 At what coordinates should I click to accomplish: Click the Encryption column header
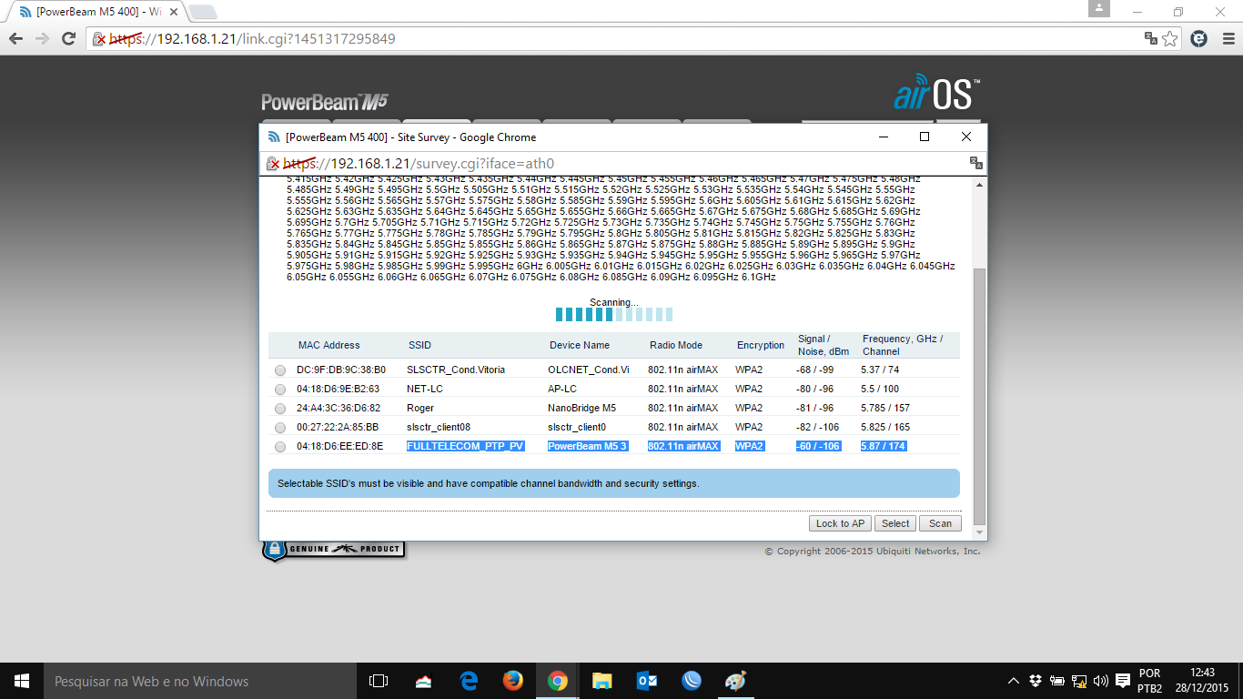click(761, 345)
